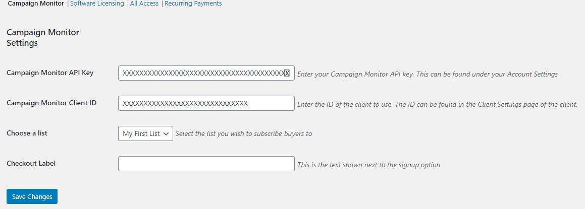
Task: Click the chevron arrow on My First List
Action: [166, 134]
